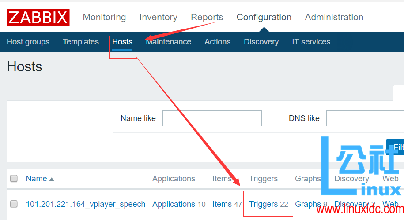Click the Name sort ascending arrow
Image resolution: width=404 pixels, height=220 pixels.
pos(52,179)
